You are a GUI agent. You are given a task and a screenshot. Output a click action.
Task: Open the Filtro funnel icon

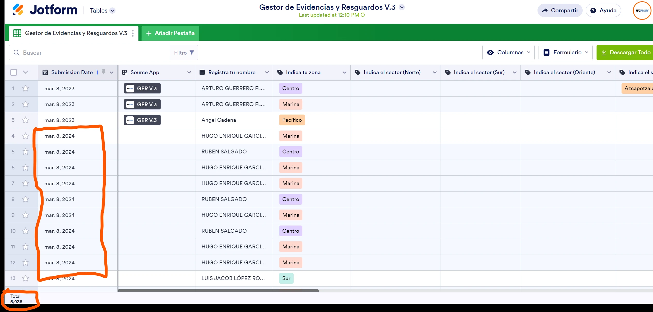192,52
